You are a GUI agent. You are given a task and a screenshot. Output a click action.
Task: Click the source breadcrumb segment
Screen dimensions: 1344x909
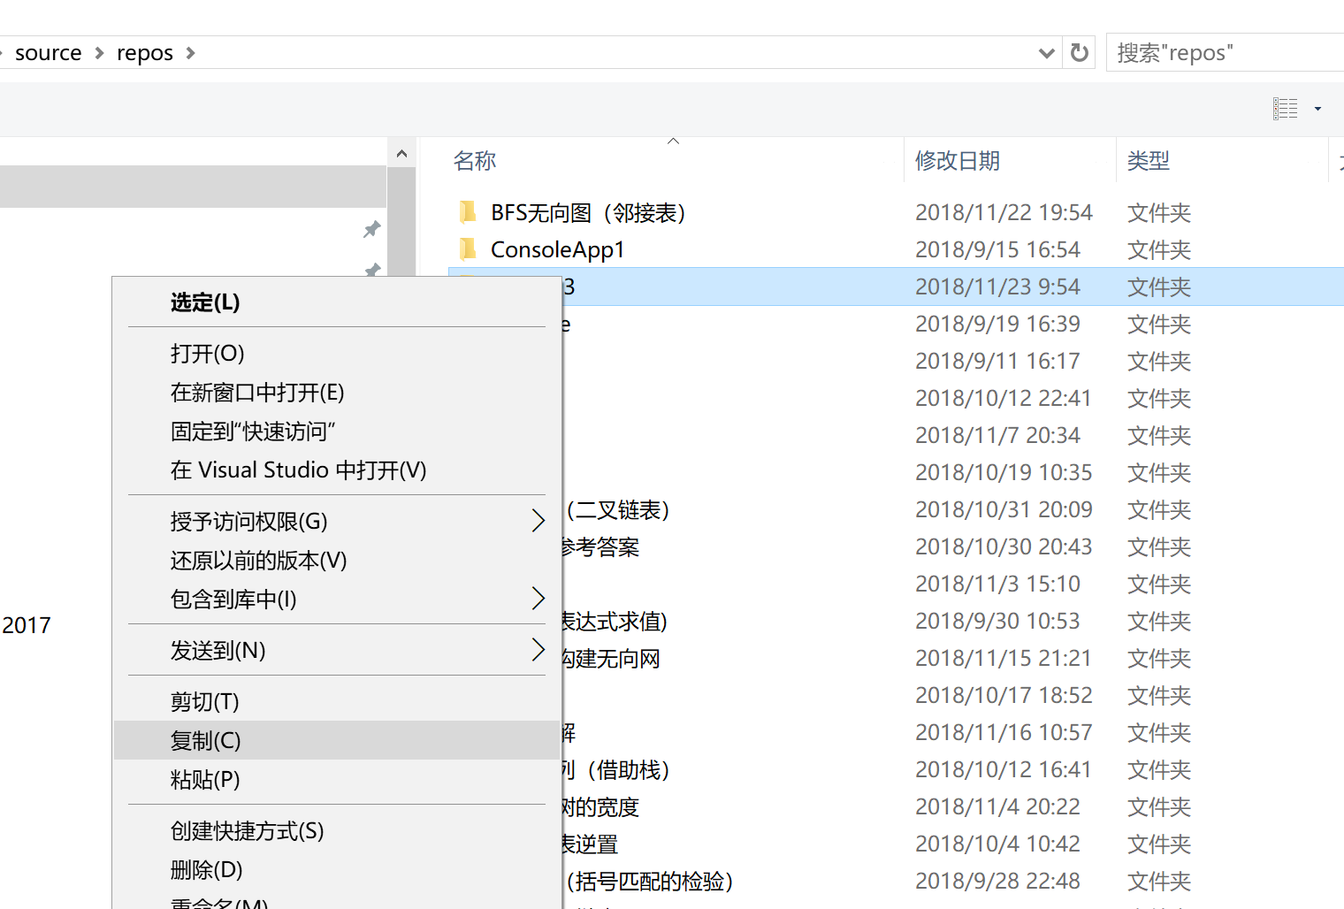pos(49,53)
